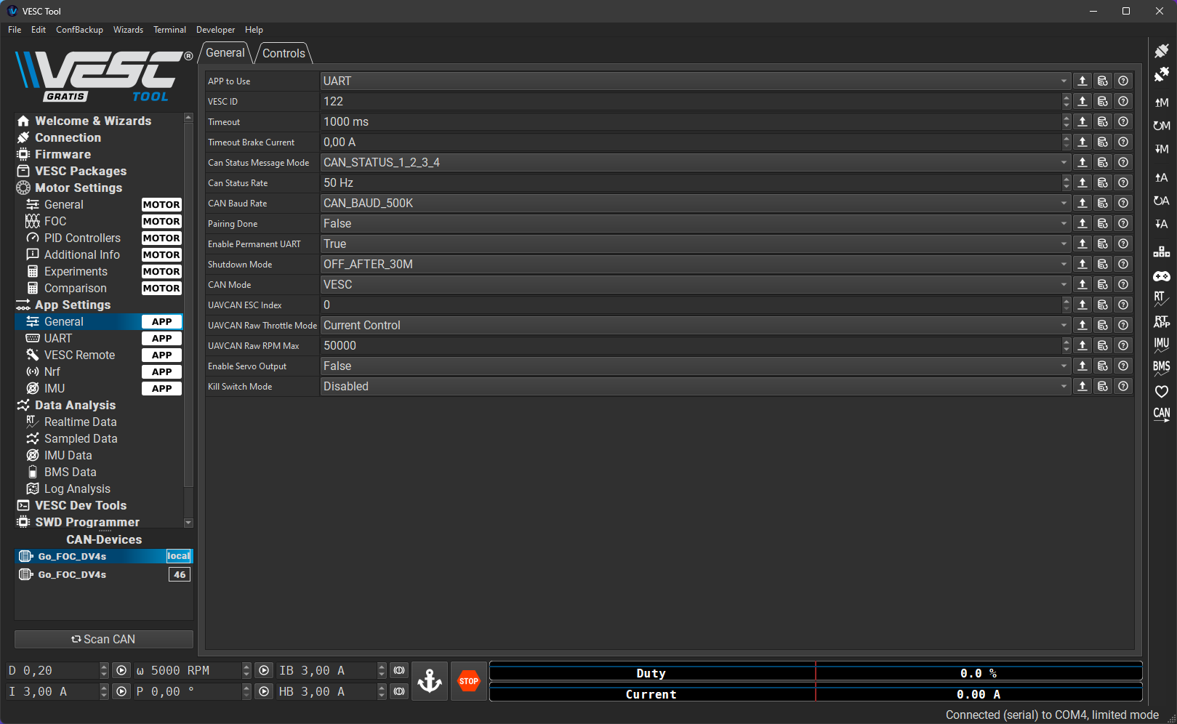The height and width of the screenshot is (724, 1177).
Task: Open the Pairing Done dropdown
Action: point(695,223)
